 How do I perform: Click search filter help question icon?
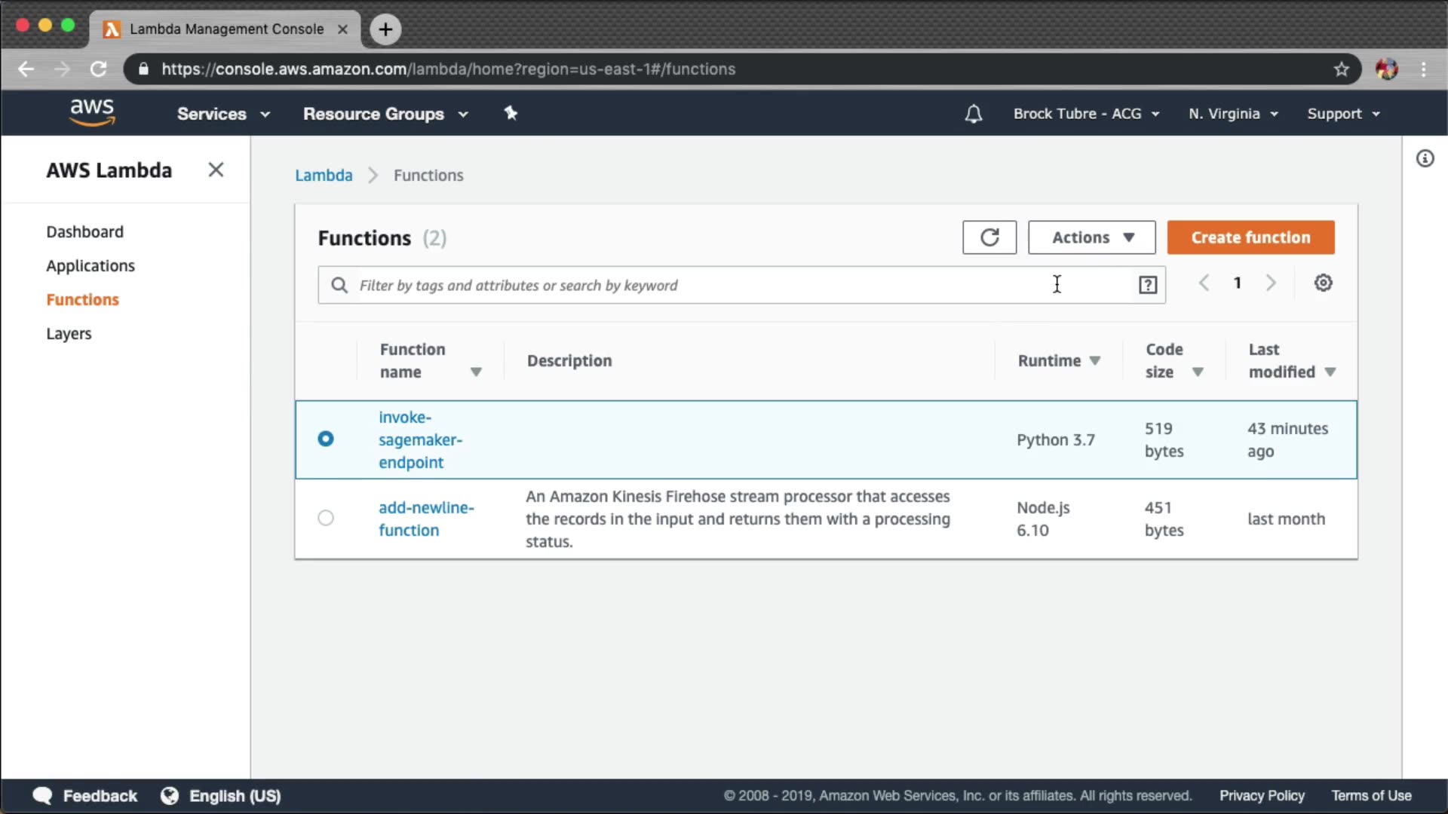coord(1147,285)
